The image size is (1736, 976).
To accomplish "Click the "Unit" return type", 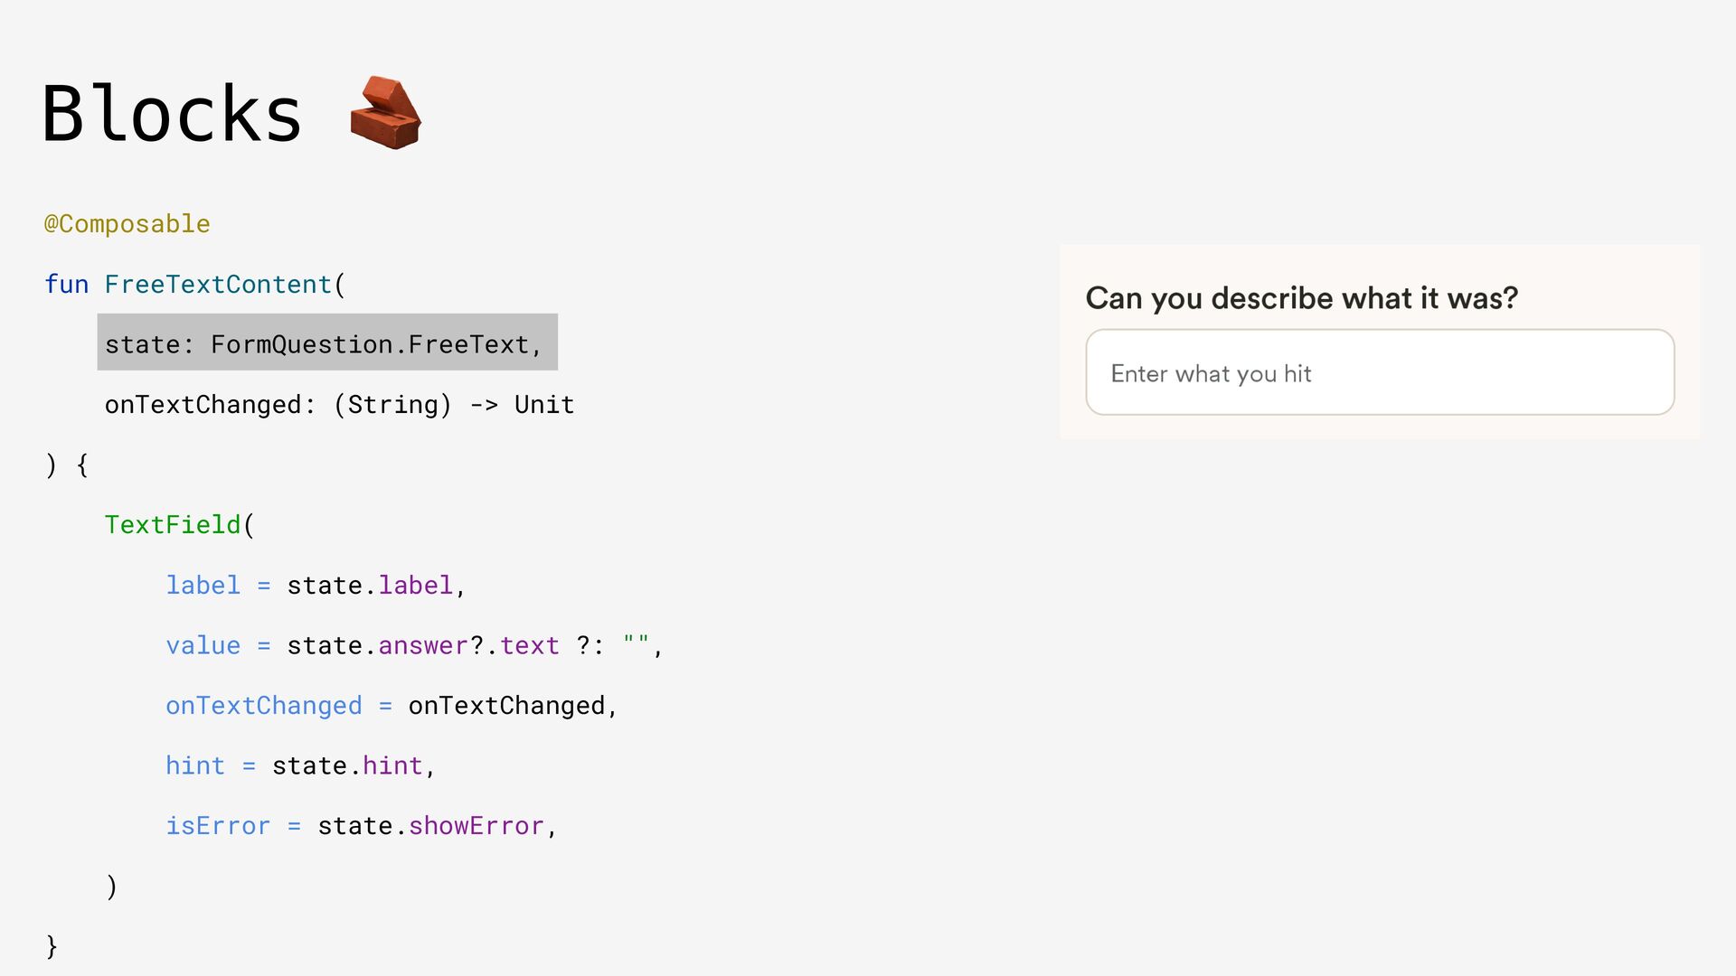I will 544,405.
